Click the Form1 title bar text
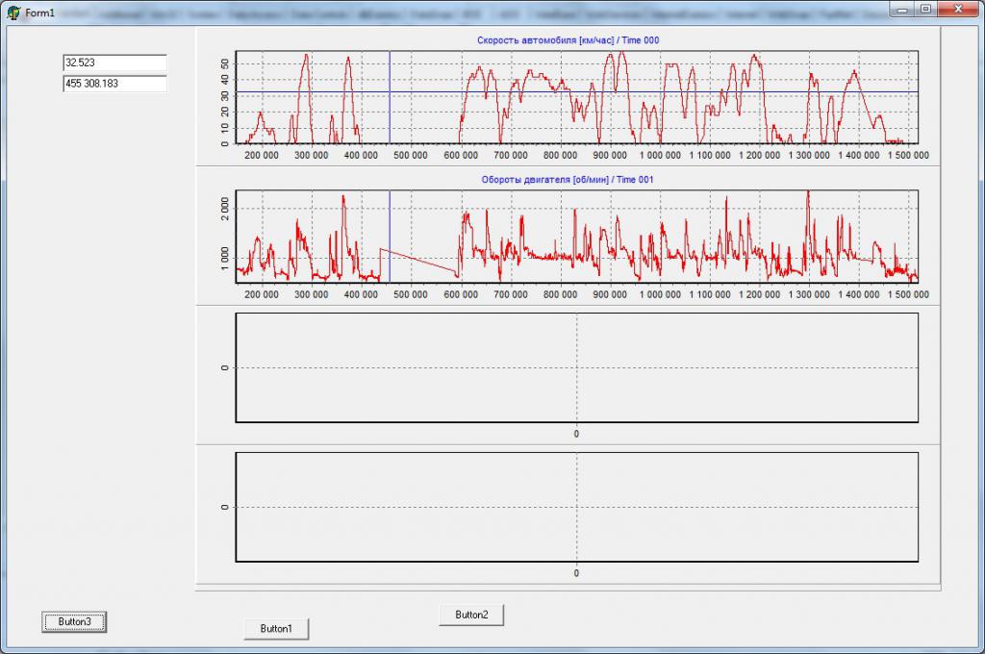 click(39, 11)
